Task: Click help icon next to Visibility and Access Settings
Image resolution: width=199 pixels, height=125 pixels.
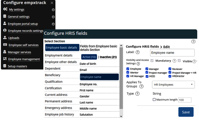Action: 138,64
